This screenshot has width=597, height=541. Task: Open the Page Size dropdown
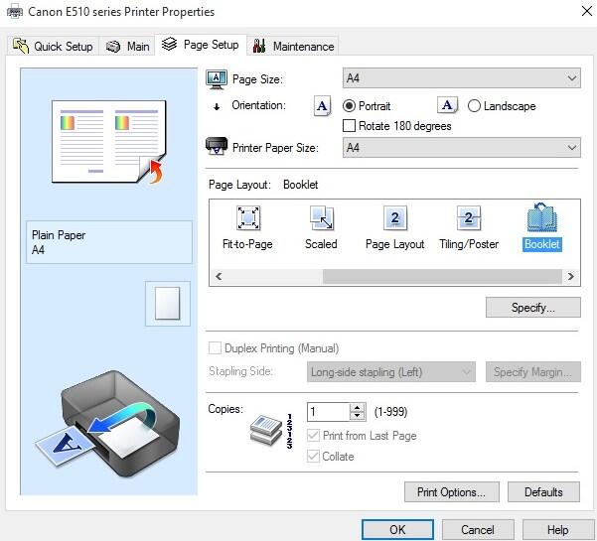click(x=462, y=78)
